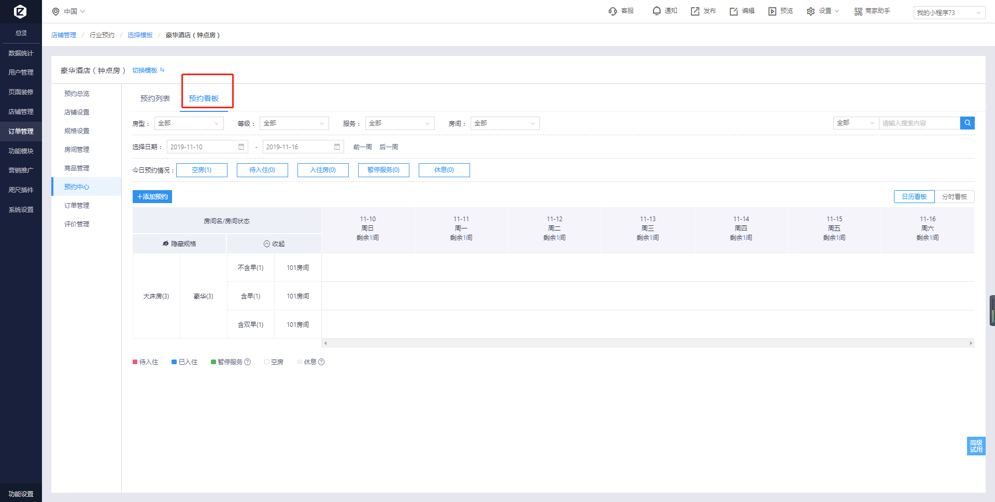Open 商品管理 in sub menu
This screenshot has width=995, height=502.
77,168
